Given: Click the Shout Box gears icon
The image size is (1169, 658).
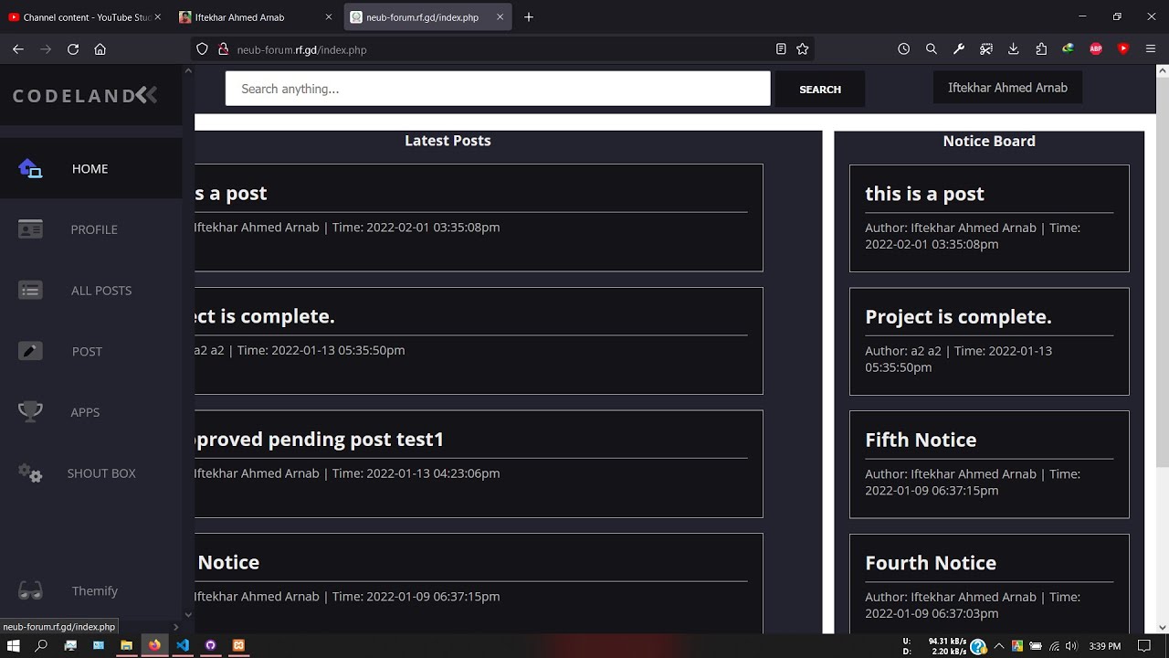Looking at the screenshot, I should pyautogui.click(x=30, y=473).
